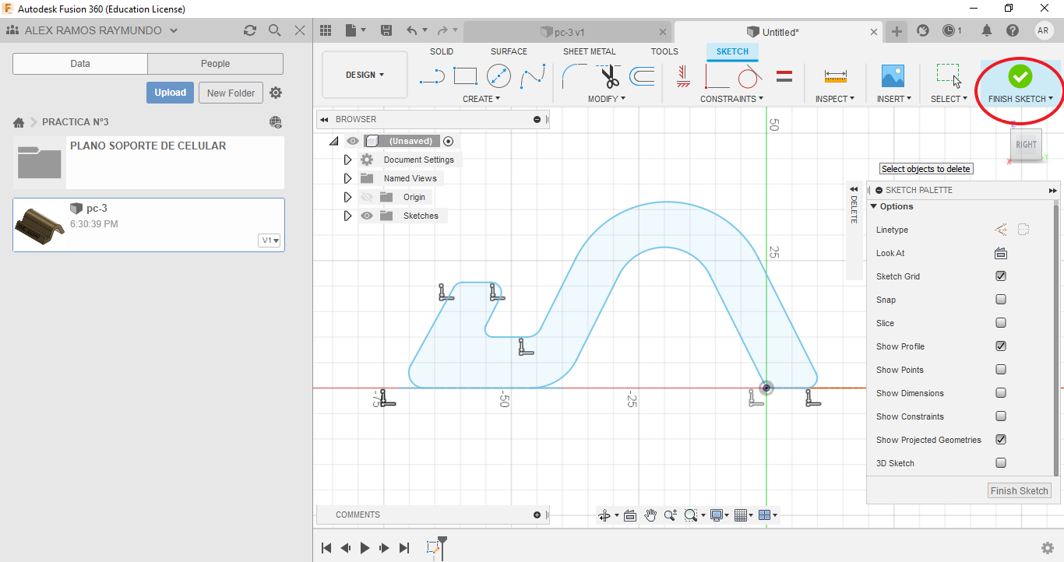Switch to the pc-3 v1 document tab

click(567, 32)
